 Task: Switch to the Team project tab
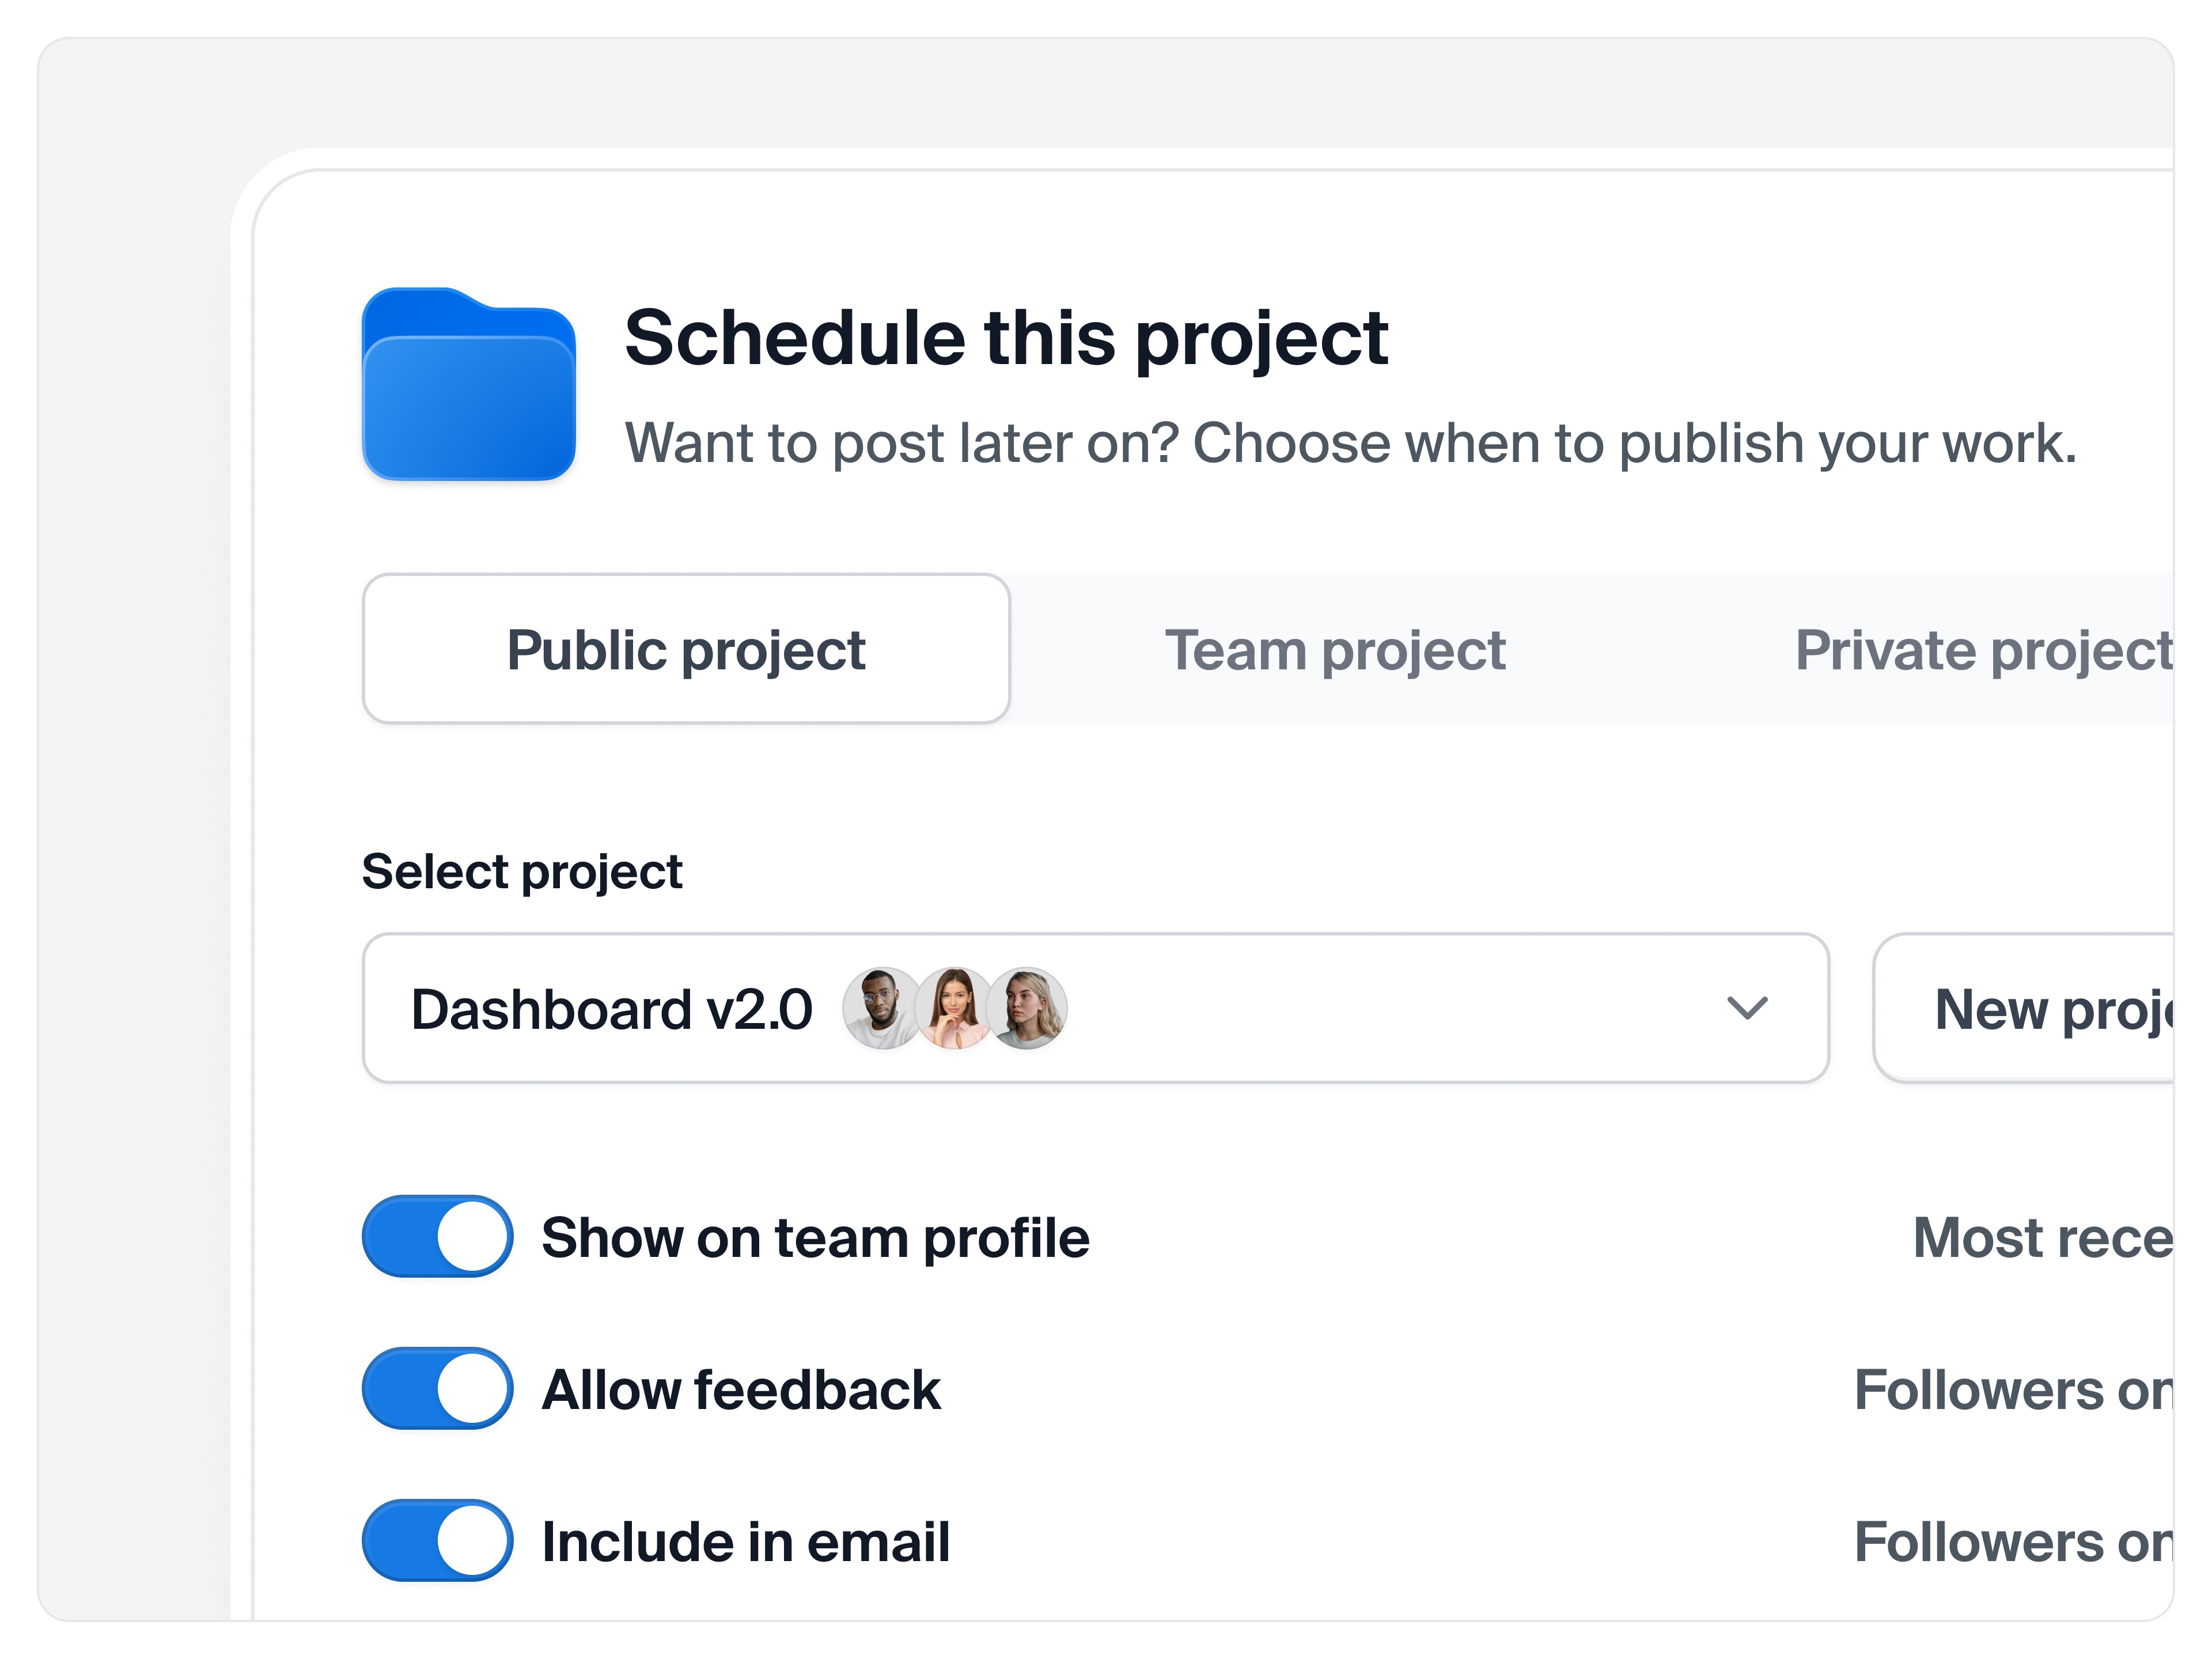coord(1337,650)
